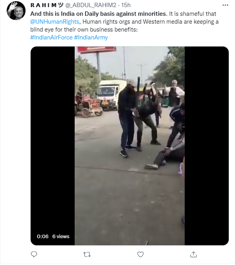Open the 15h timestamp of the tweet
Screen dimensions: 235x265
(x=126, y=5)
